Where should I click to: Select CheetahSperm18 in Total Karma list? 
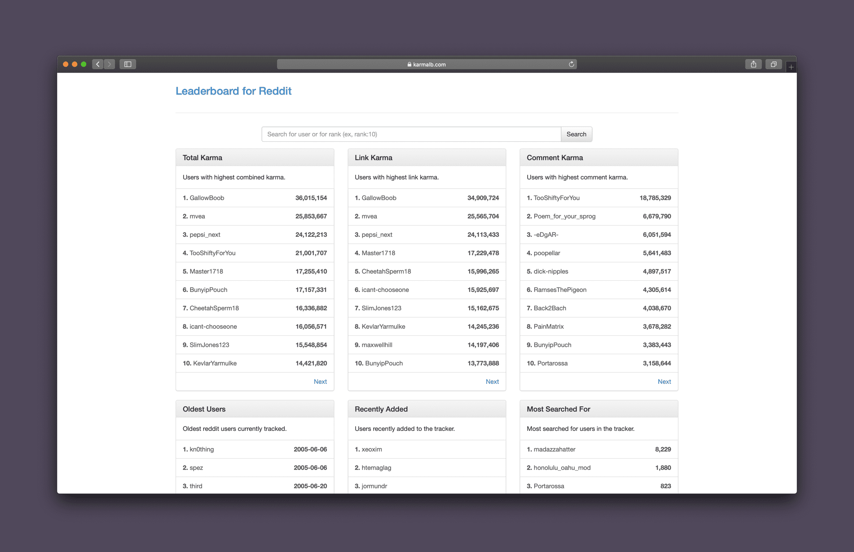pos(214,308)
